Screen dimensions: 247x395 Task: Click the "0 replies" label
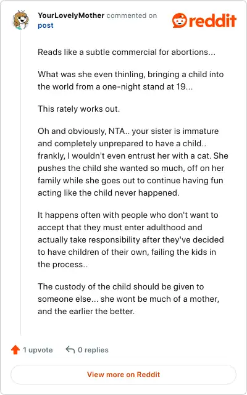tap(93, 350)
